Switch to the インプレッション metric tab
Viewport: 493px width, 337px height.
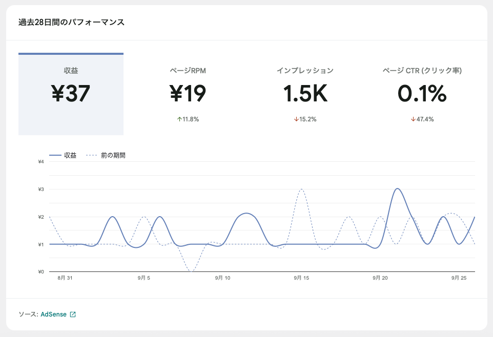click(305, 94)
